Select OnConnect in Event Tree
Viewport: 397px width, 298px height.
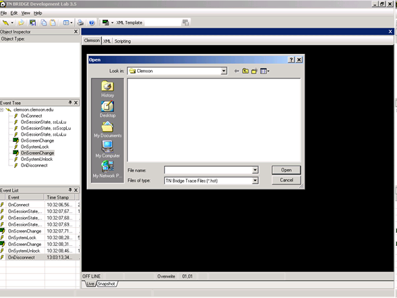[31, 116]
